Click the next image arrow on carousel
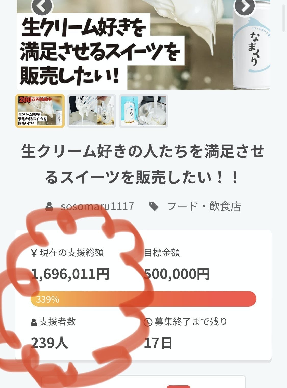Viewport: 287px width, 388px height. pos(245,7)
